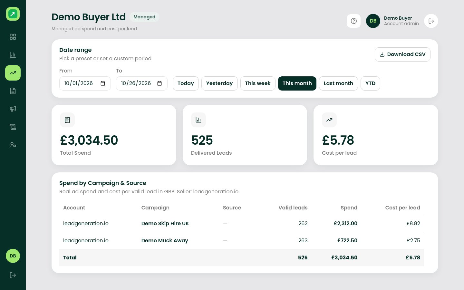This screenshot has width=464, height=290.
Task: Open the megaphone campaigns sidebar icon
Action: pyautogui.click(x=13, y=109)
